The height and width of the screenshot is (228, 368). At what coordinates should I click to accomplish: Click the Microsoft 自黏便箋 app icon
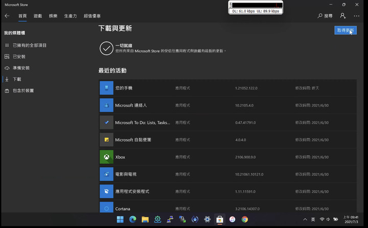[x=106, y=140]
